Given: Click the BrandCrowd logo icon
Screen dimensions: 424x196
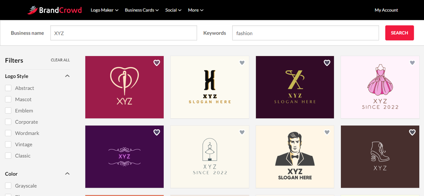Looking at the screenshot, I should coord(32,10).
